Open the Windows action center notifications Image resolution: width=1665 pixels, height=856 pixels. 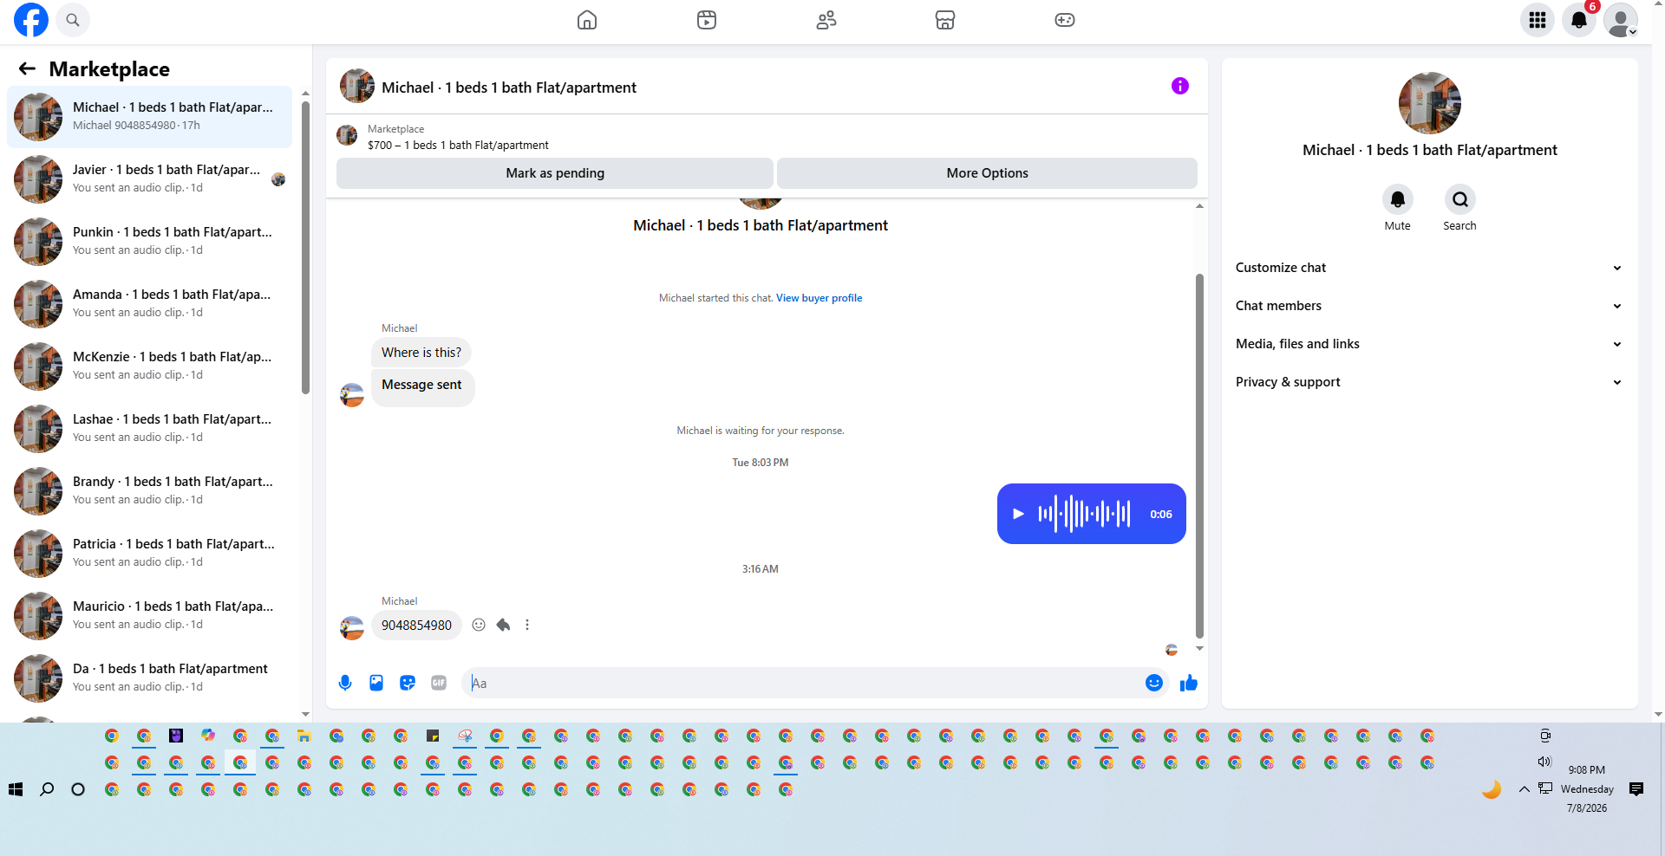coord(1636,789)
